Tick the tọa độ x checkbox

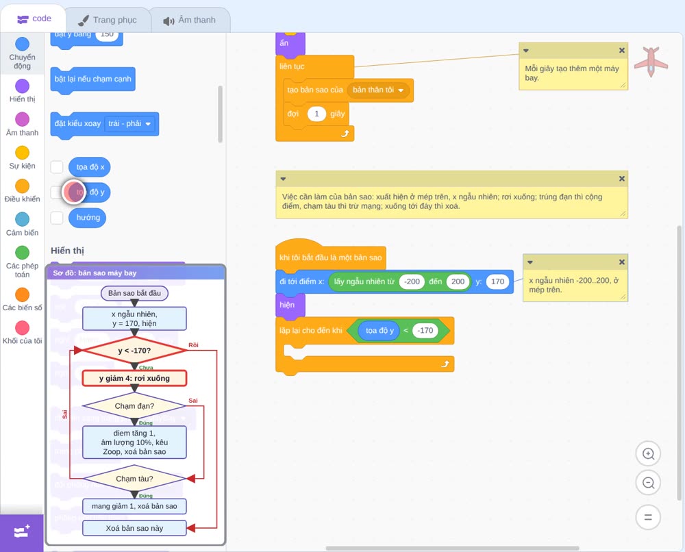tap(57, 167)
